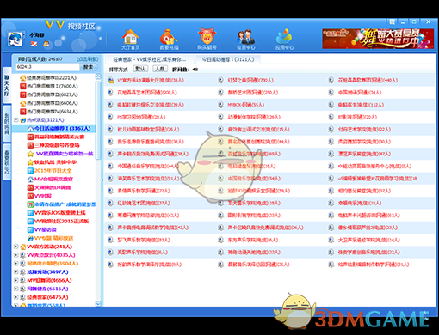Viewport: 439px width, 335px height.
Task: Open the 购买靓号 shield icon
Action: pyautogui.click(x=207, y=40)
